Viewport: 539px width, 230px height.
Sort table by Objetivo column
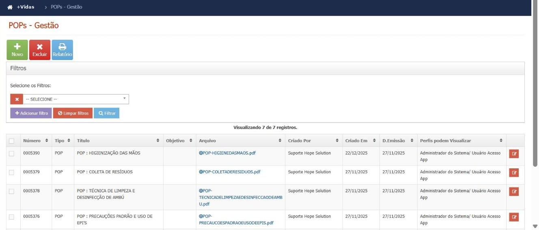pyautogui.click(x=179, y=141)
